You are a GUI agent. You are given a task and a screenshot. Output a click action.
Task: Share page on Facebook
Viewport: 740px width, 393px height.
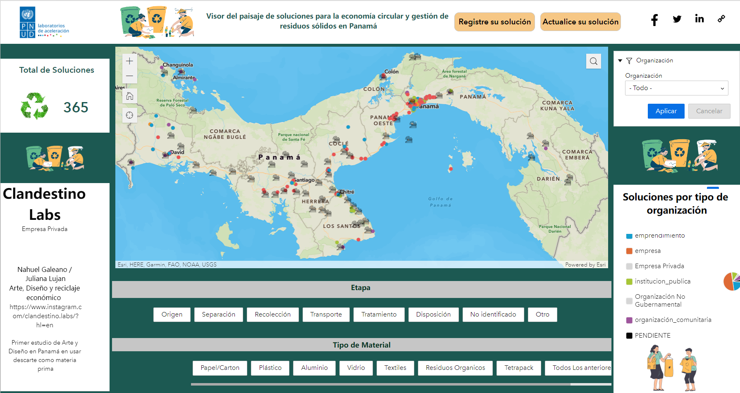pos(654,19)
